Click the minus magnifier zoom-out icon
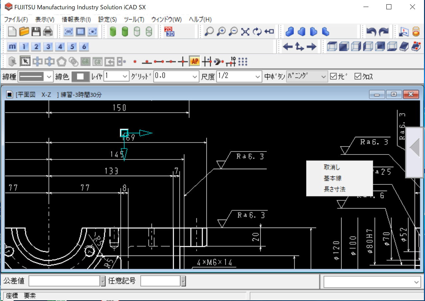 pos(233,32)
